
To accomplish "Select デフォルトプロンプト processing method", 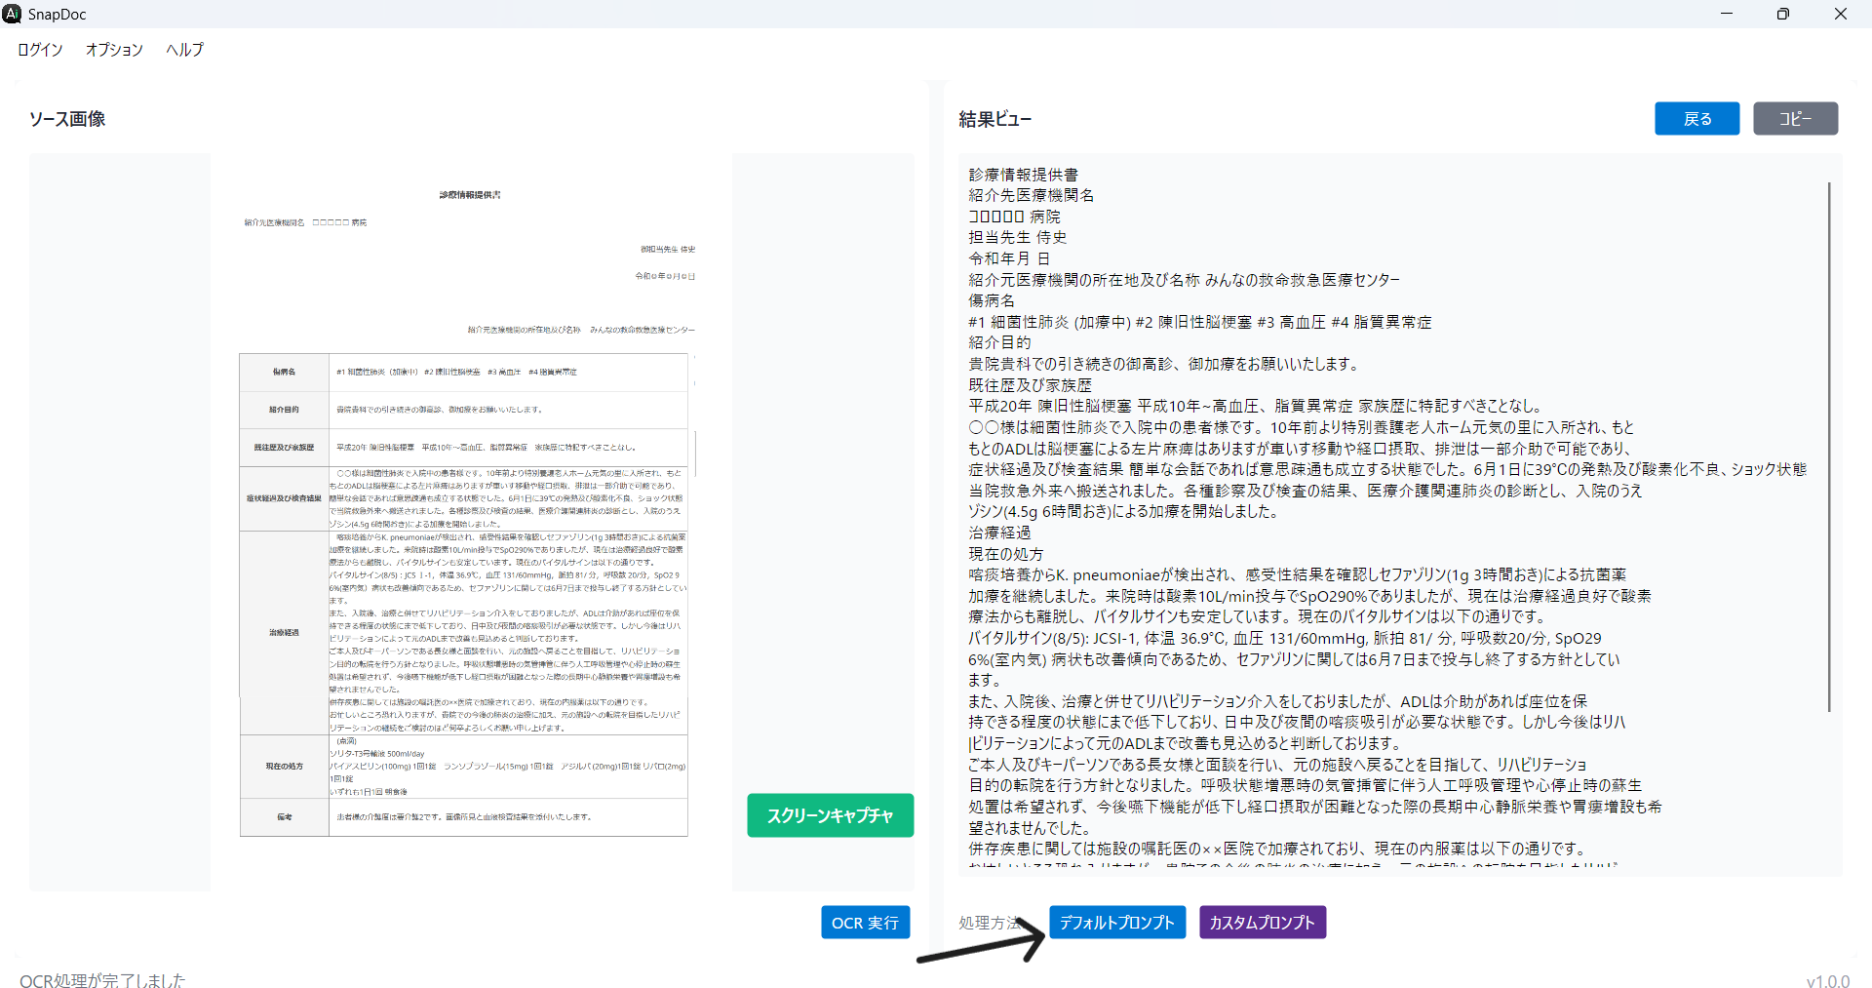I will click(x=1116, y=923).
